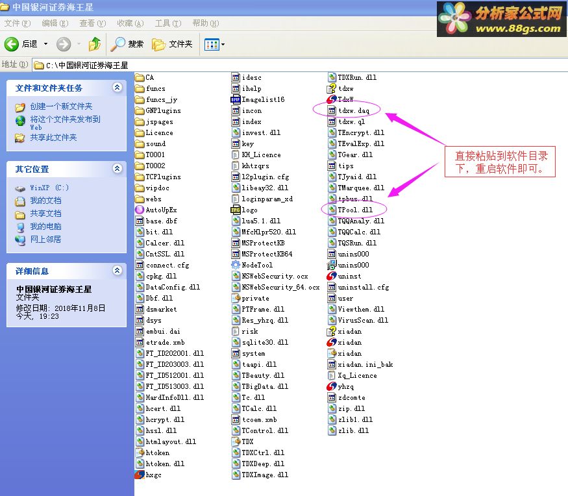Open 我的文档 link
This screenshot has height=496, width=568.
point(45,201)
